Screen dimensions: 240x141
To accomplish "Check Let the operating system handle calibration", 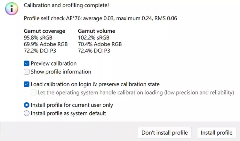I will pyautogui.click(x=34, y=93).
